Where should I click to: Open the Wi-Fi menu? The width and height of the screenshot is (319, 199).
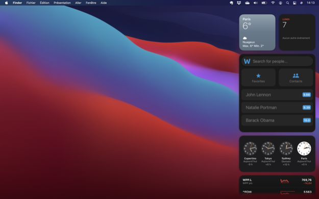[x=273, y=3]
